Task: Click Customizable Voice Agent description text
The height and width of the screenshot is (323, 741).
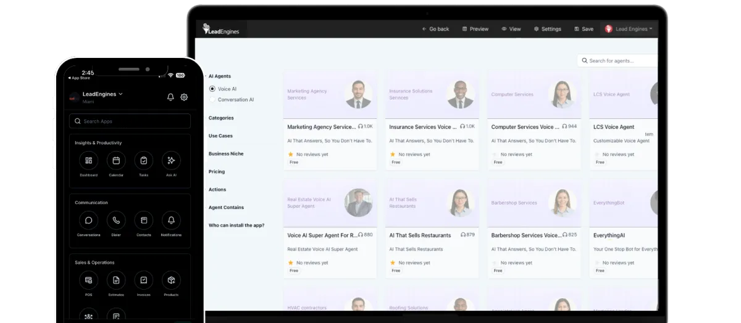Action: 622,141
